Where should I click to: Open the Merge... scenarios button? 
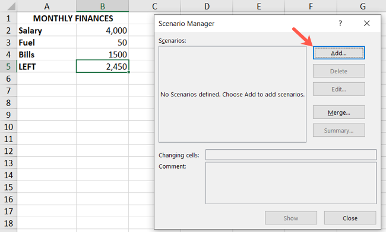(x=338, y=112)
